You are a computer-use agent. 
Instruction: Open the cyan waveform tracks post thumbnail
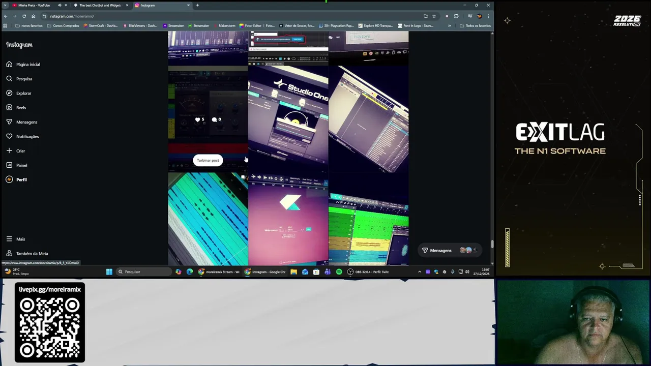tap(208, 219)
